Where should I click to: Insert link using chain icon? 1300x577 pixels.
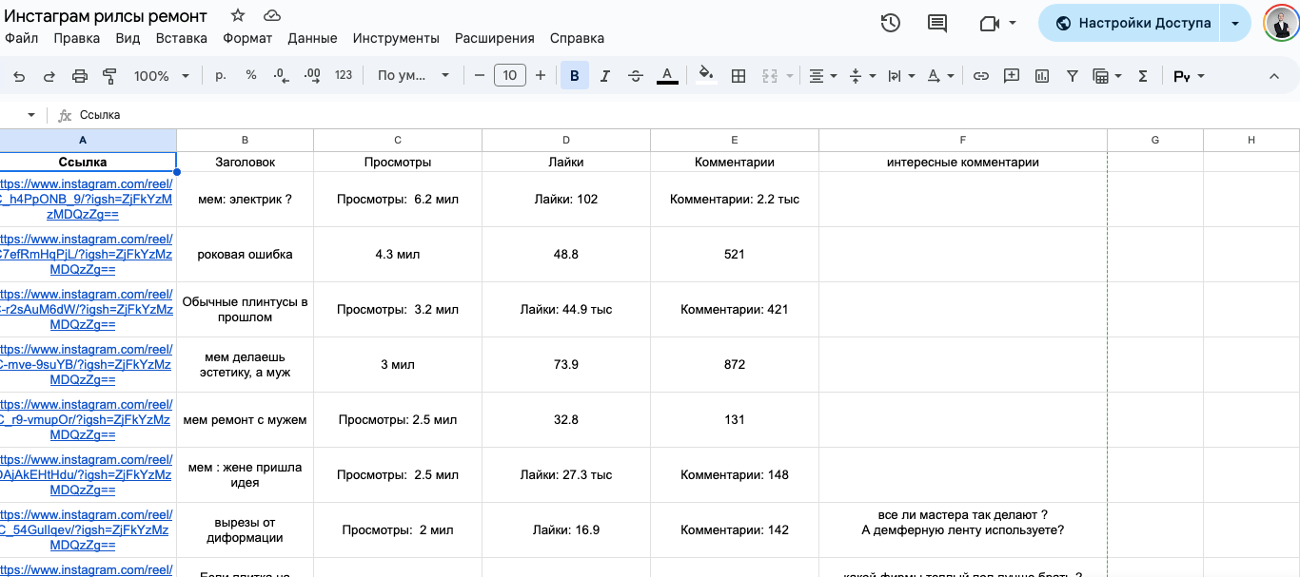981,76
